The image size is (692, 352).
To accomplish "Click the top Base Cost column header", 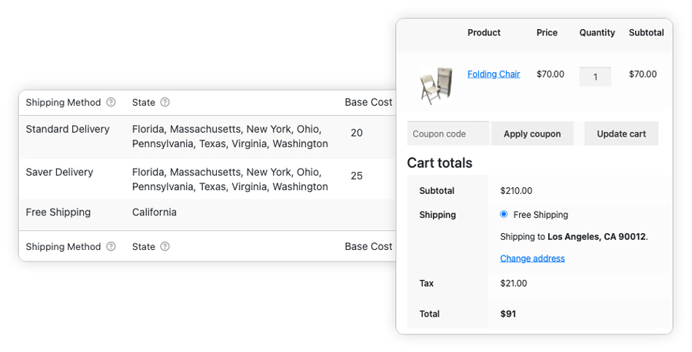I will pyautogui.click(x=368, y=102).
